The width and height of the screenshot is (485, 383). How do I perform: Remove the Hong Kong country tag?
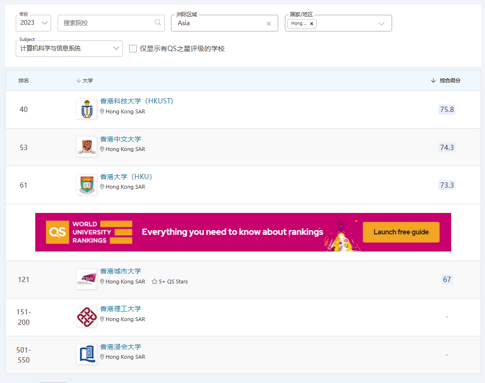coord(312,23)
